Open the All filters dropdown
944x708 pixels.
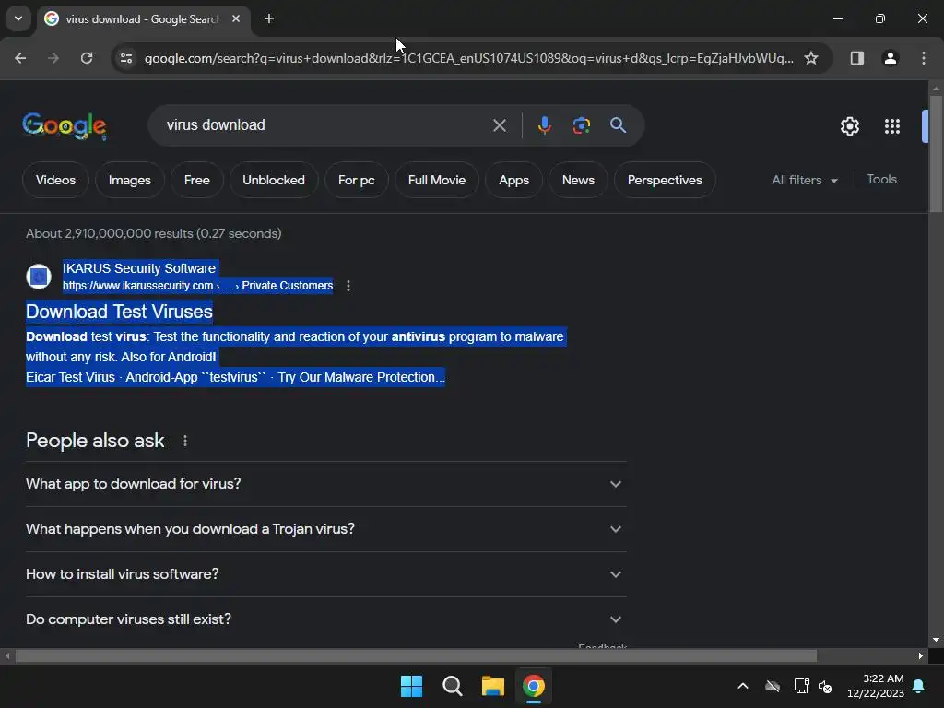coord(805,180)
